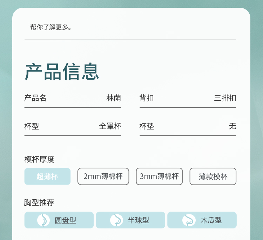
Task: Click the product name value 林荫
Action: (x=114, y=98)
